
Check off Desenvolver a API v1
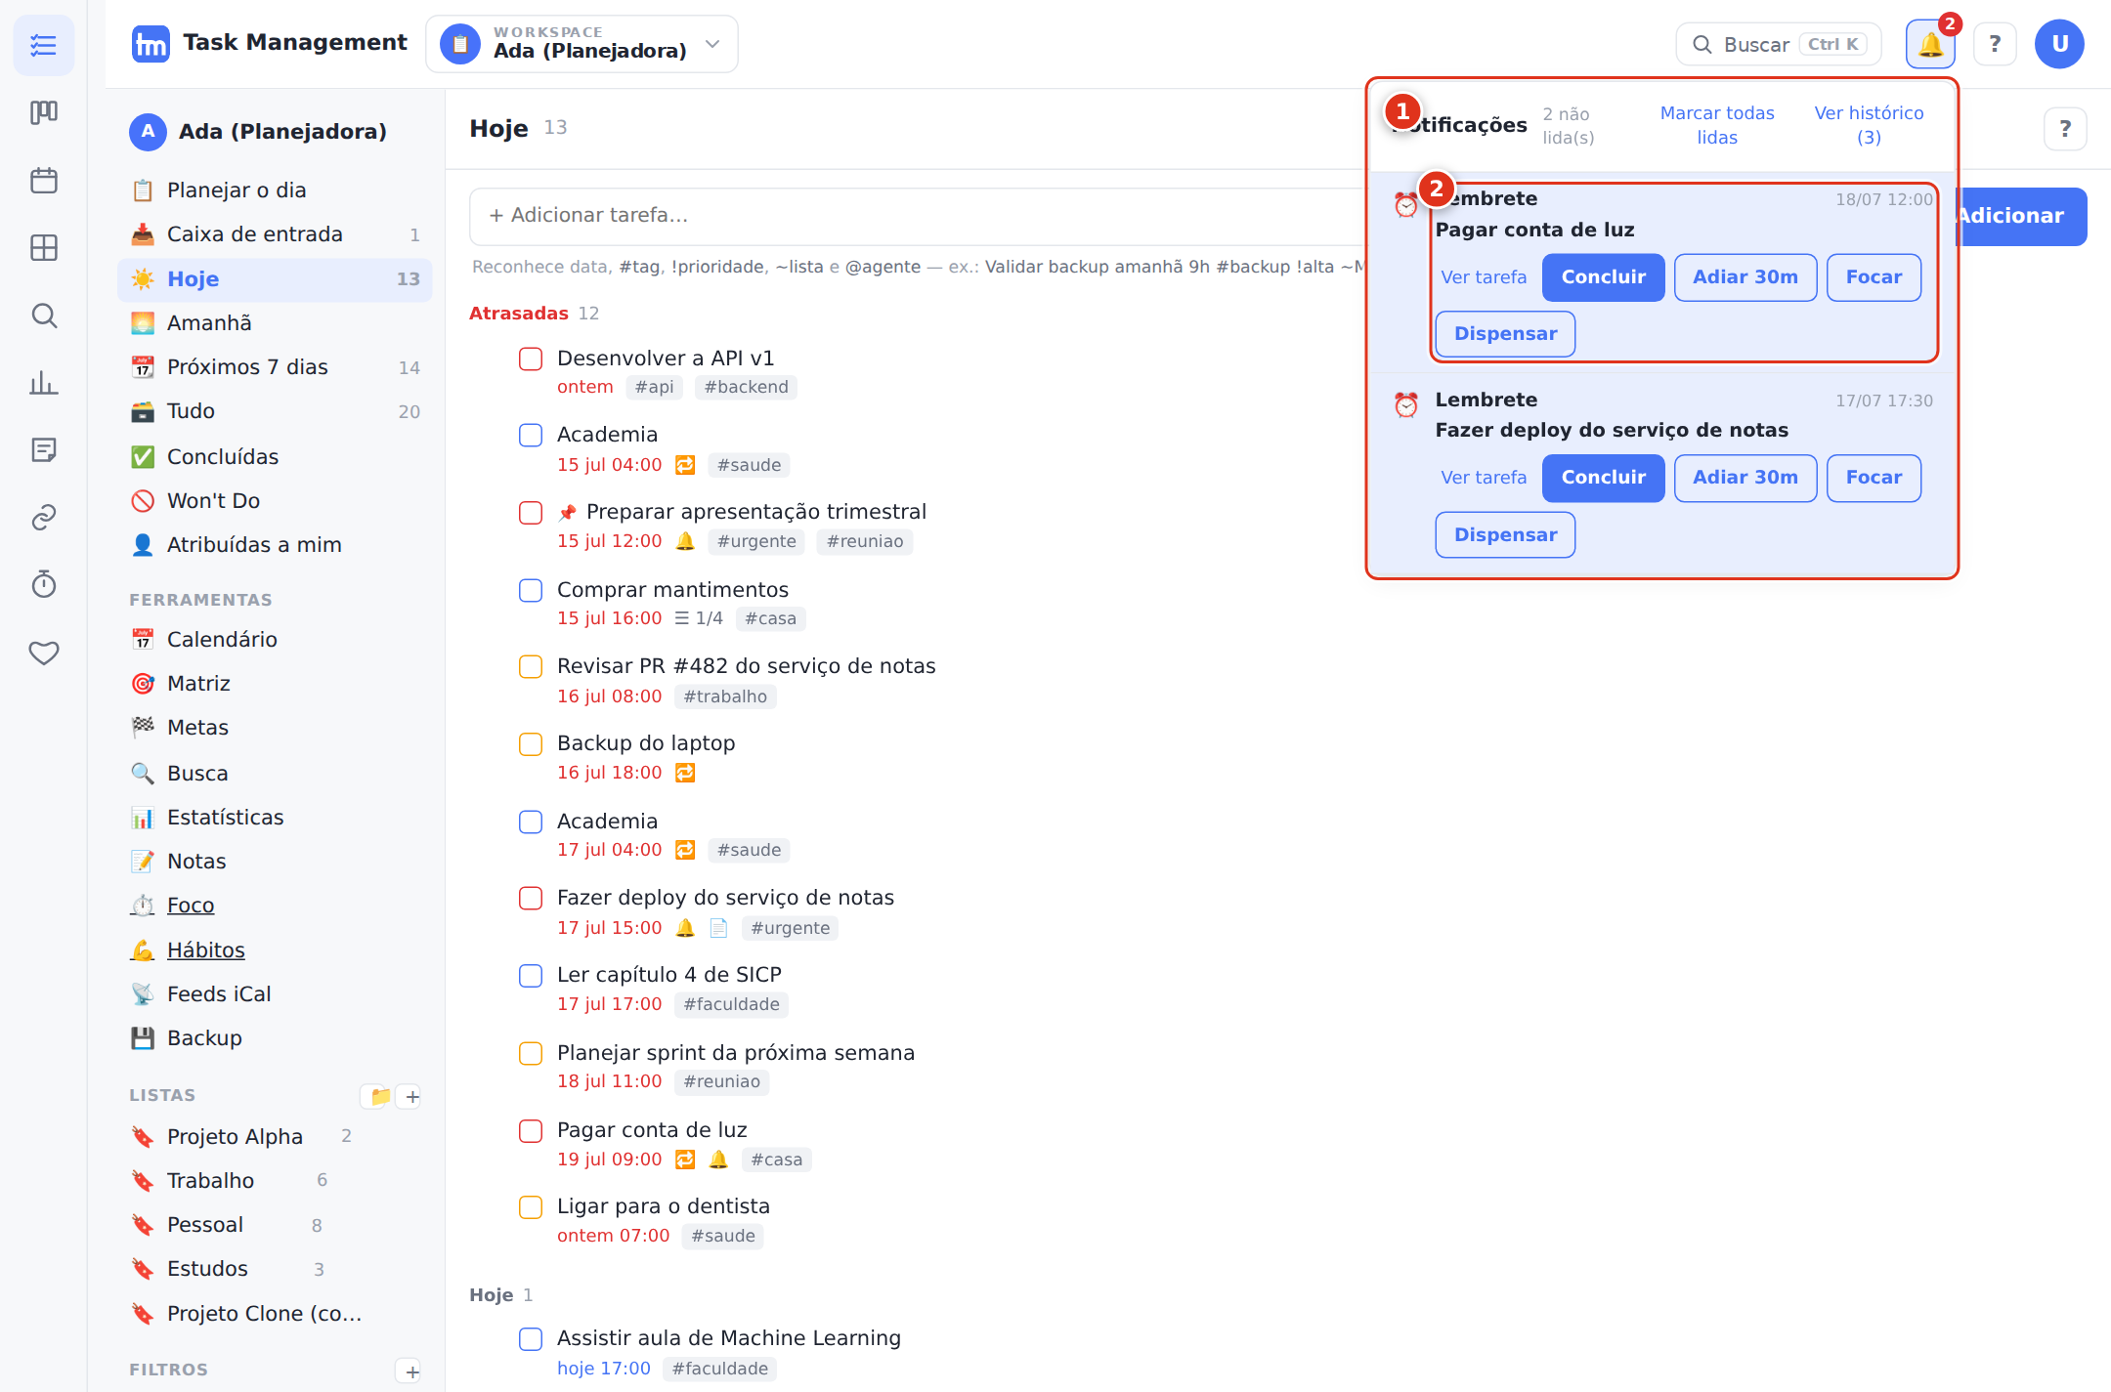pyautogui.click(x=531, y=359)
